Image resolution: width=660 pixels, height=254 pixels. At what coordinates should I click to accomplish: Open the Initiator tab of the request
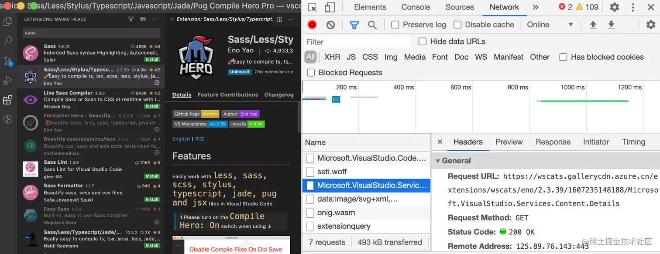[596, 142]
